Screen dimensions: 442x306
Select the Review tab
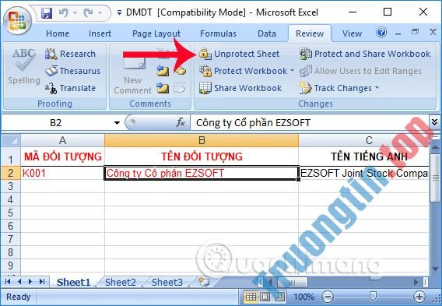click(x=310, y=33)
